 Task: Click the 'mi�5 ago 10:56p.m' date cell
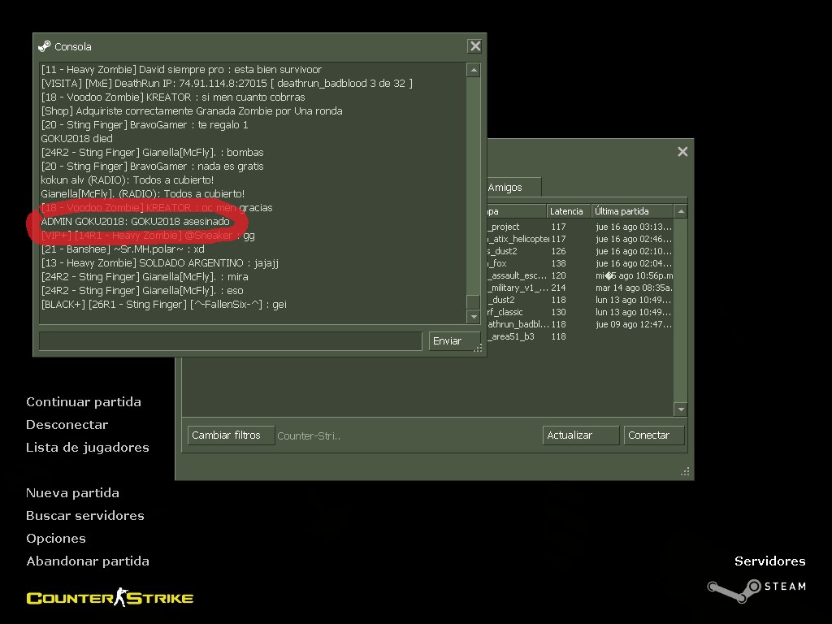pos(634,275)
